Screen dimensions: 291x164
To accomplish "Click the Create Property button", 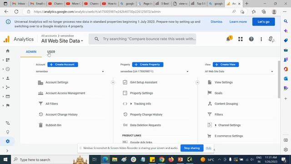I will [147, 65].
